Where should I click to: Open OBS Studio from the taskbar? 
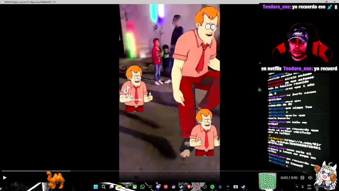pyautogui.click(x=204, y=187)
